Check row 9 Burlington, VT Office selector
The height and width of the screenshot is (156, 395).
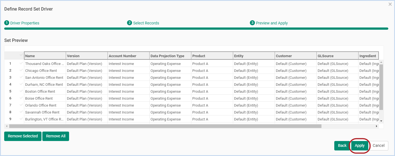click(x=21, y=119)
